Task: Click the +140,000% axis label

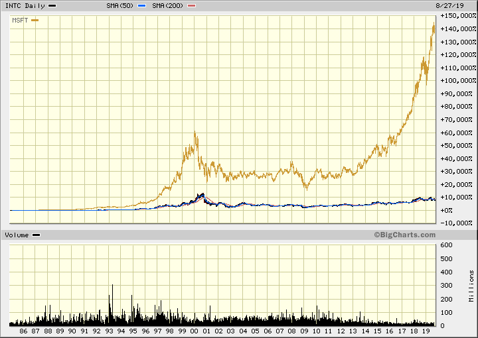Action: pos(458,29)
